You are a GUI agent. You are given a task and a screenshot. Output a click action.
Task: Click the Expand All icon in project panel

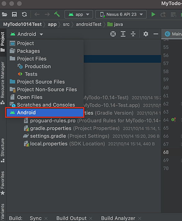[123, 34]
